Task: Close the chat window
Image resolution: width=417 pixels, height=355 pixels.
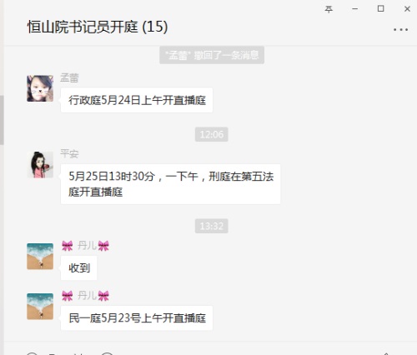Action: pyautogui.click(x=407, y=9)
